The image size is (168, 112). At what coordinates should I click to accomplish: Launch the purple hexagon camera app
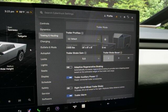click(57, 109)
